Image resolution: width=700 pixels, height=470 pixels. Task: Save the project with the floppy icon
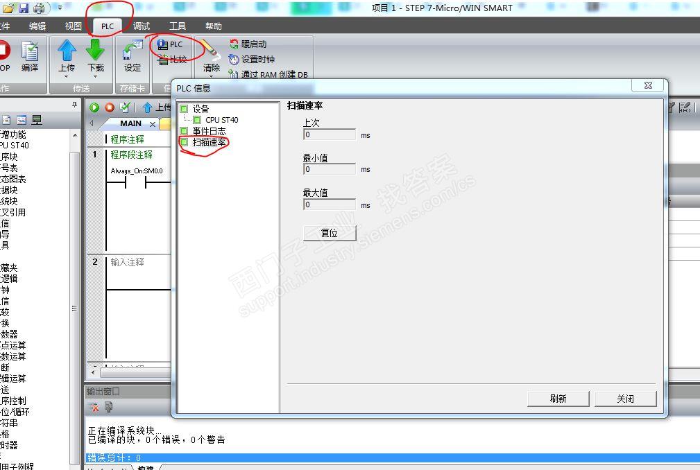[x=23, y=8]
